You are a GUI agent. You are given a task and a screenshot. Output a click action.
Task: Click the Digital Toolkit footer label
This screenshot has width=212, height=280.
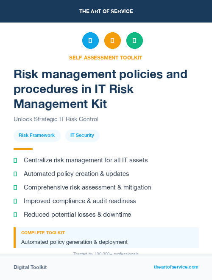click(30, 267)
